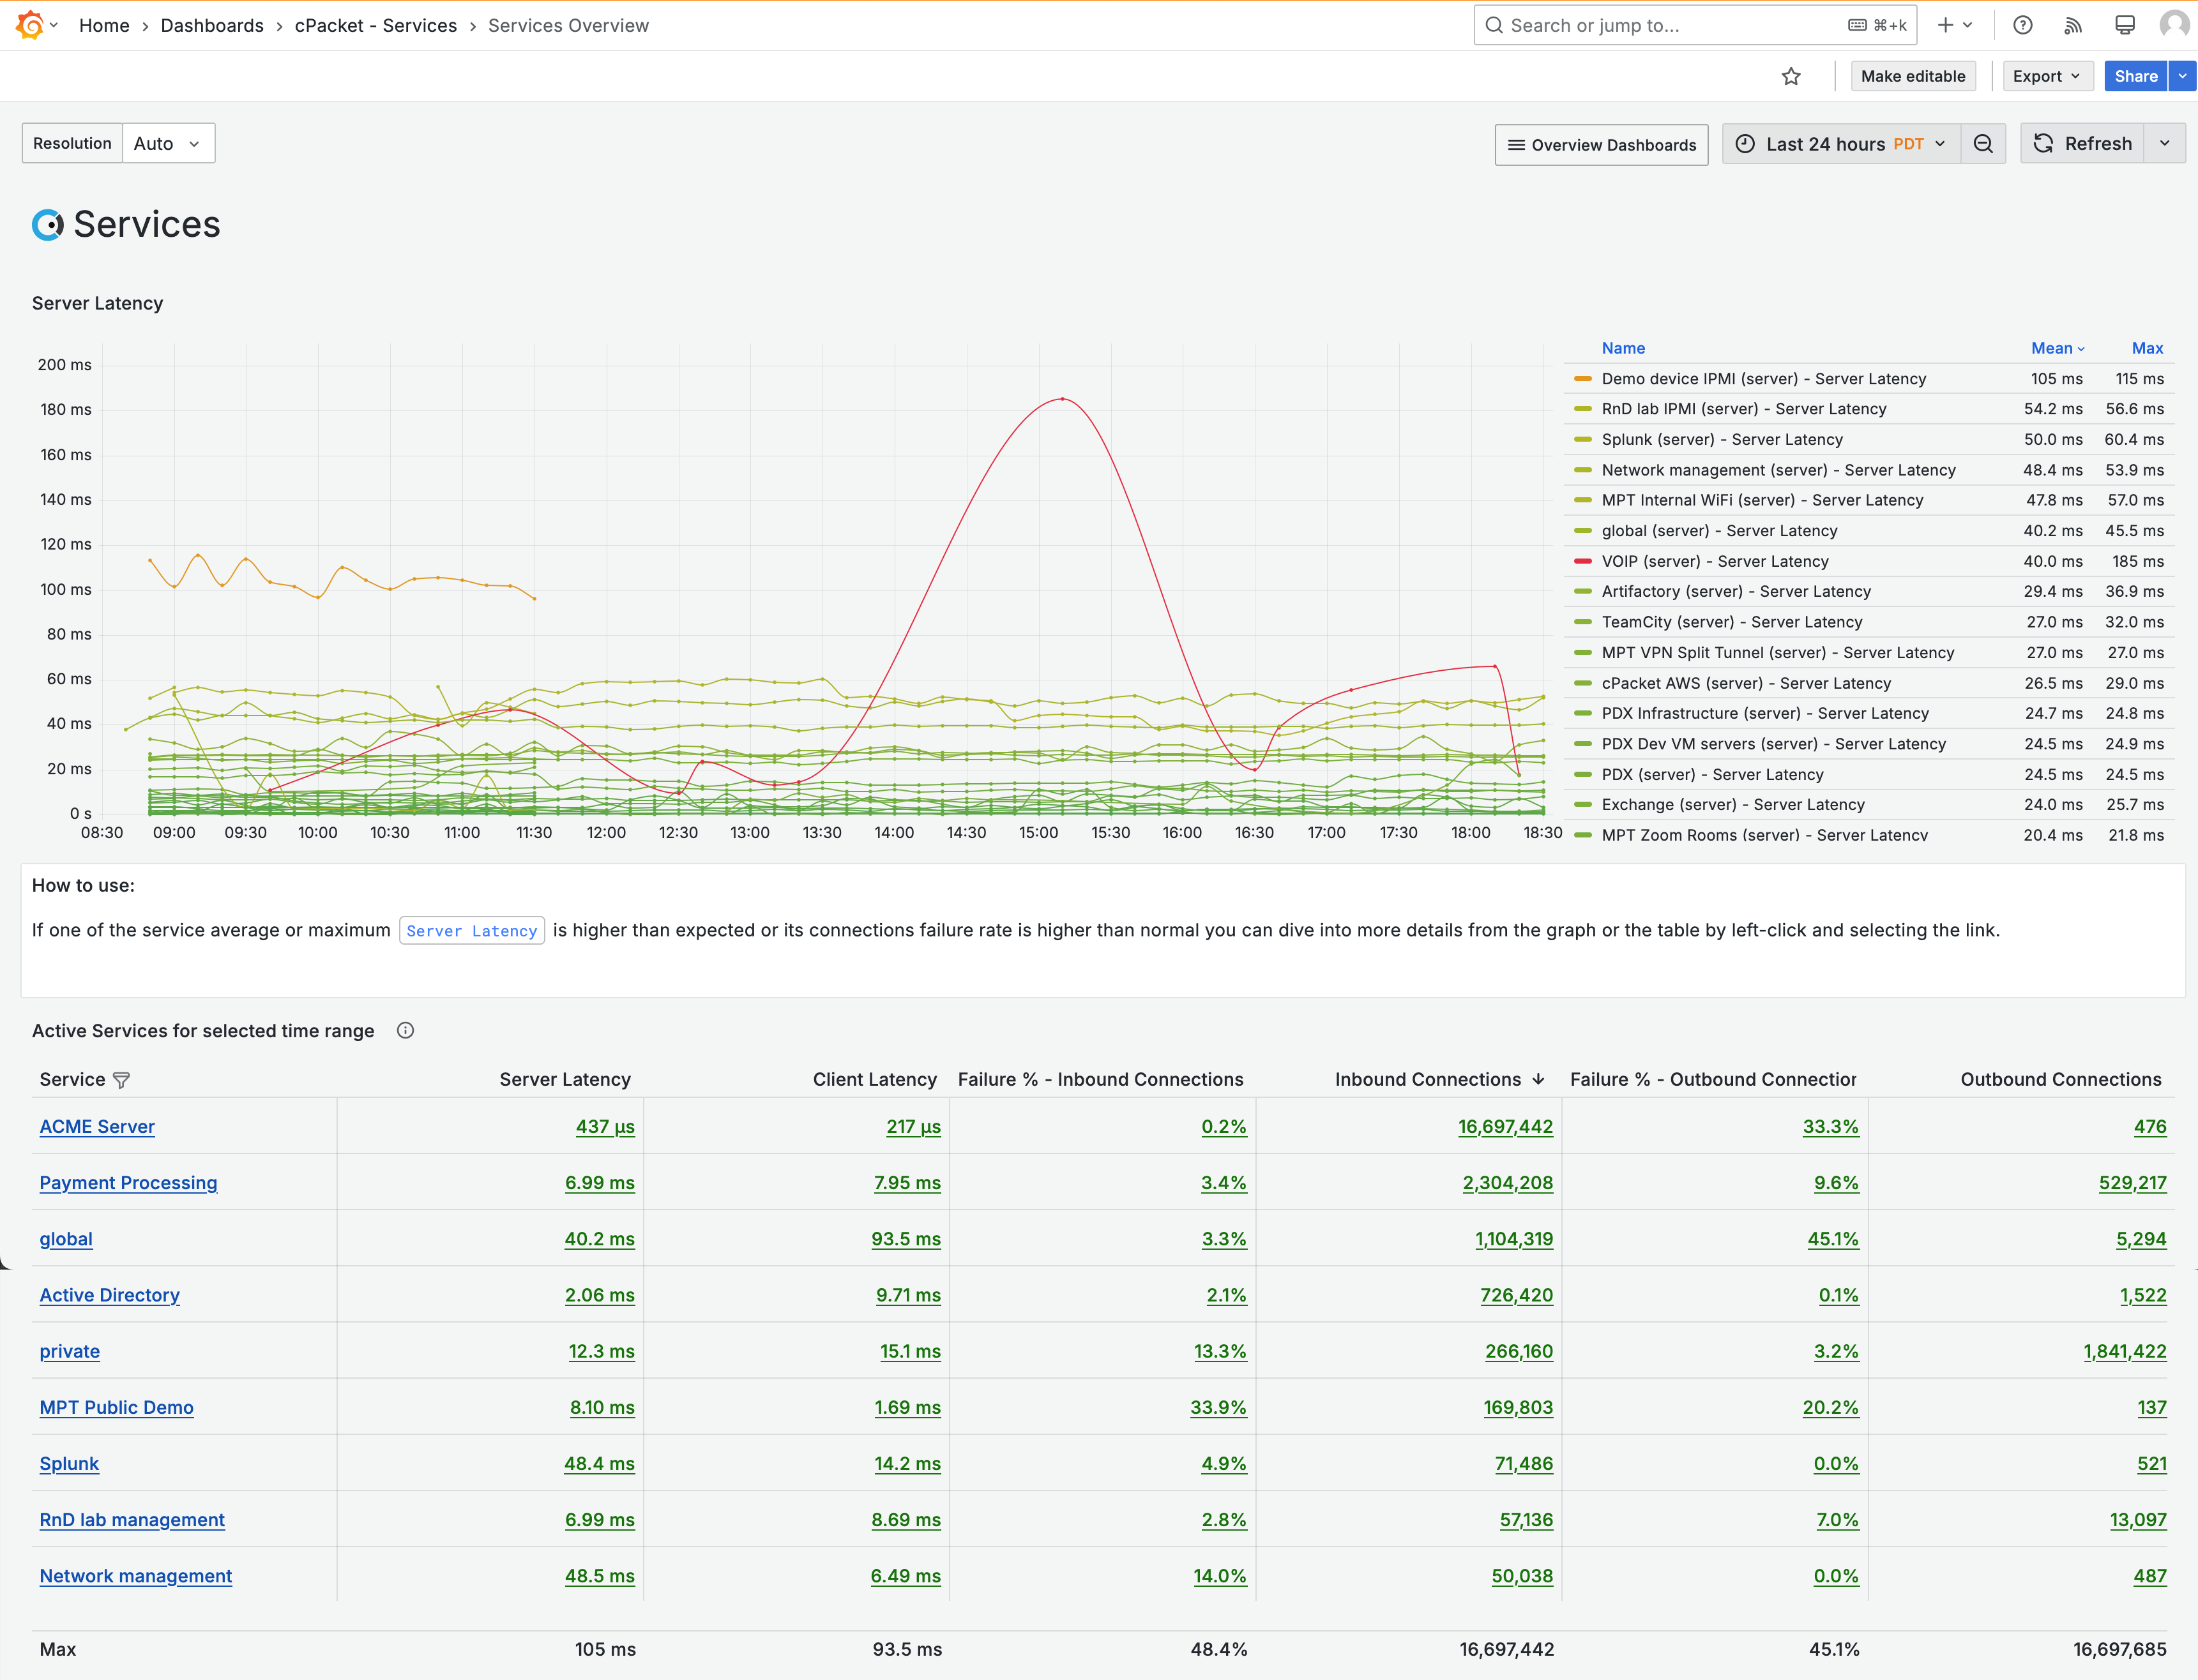
Task: Click the monitor icon in top bar
Action: (2125, 25)
